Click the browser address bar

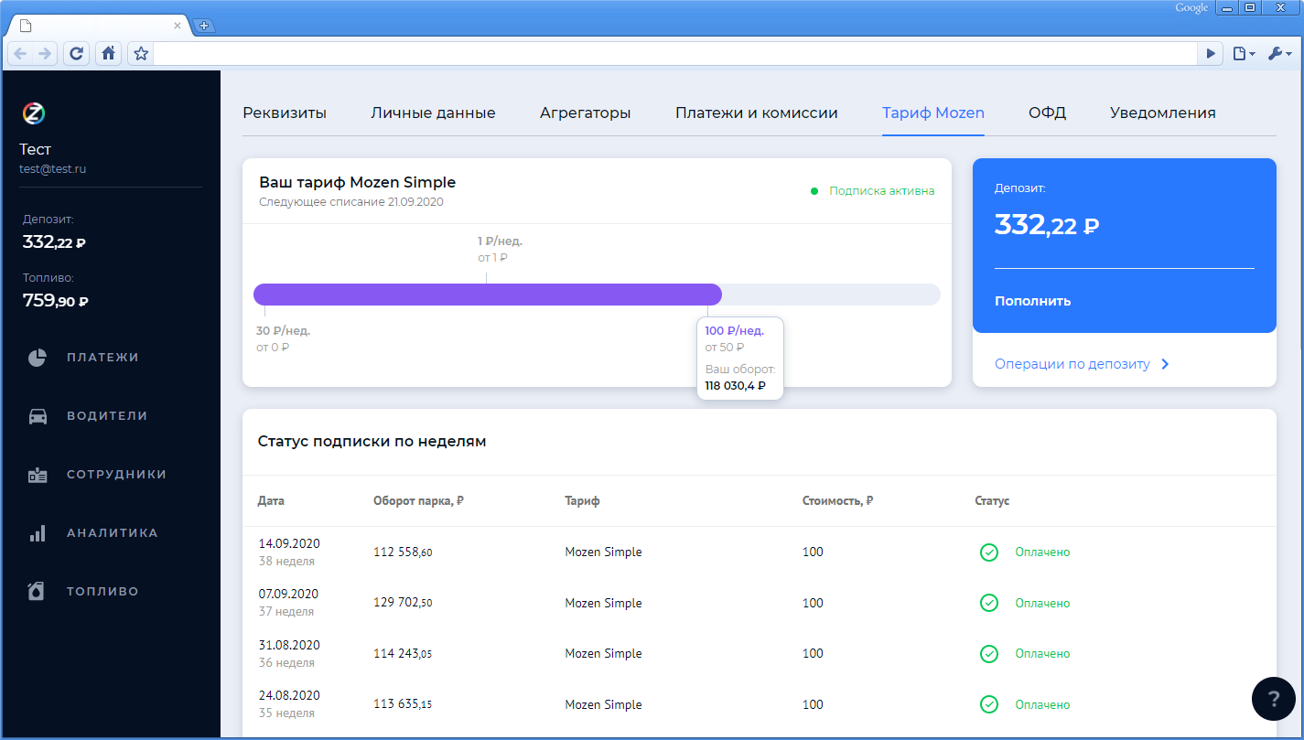[675, 54]
